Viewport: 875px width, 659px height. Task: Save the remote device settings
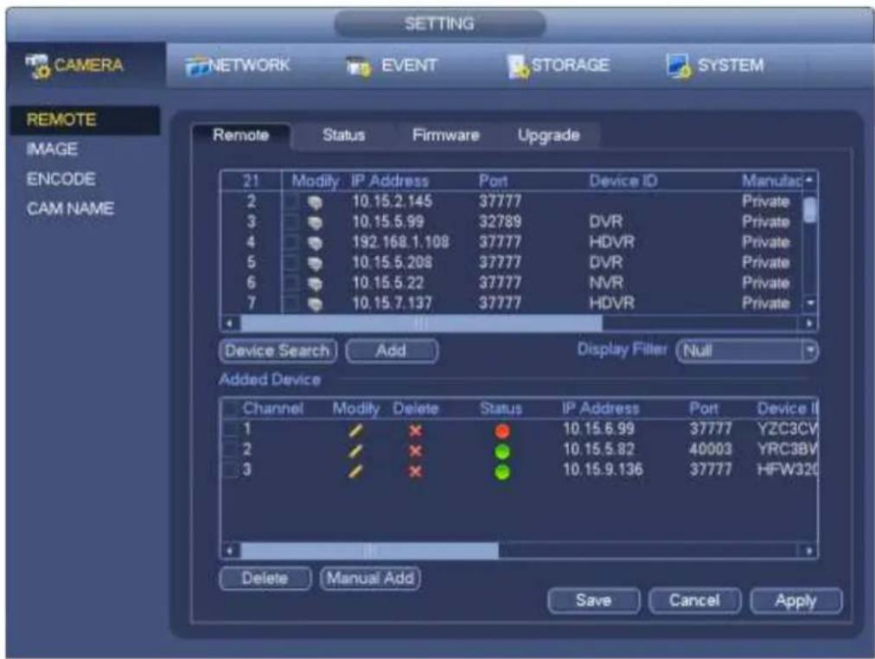point(594,601)
